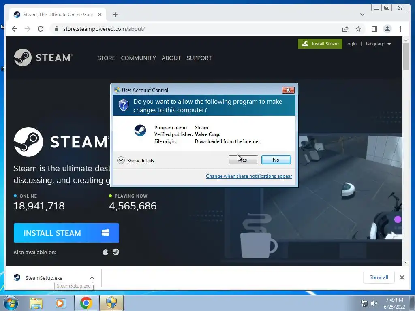The width and height of the screenshot is (415, 311).
Task: Open the login link on Steam page
Action: (x=351, y=44)
